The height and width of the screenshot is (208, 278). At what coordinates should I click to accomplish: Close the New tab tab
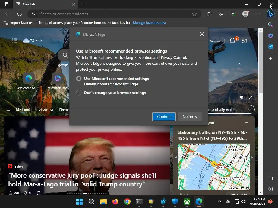coord(74,4)
